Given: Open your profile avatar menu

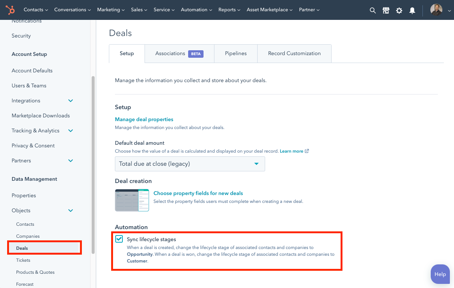Looking at the screenshot, I should (x=436, y=10).
